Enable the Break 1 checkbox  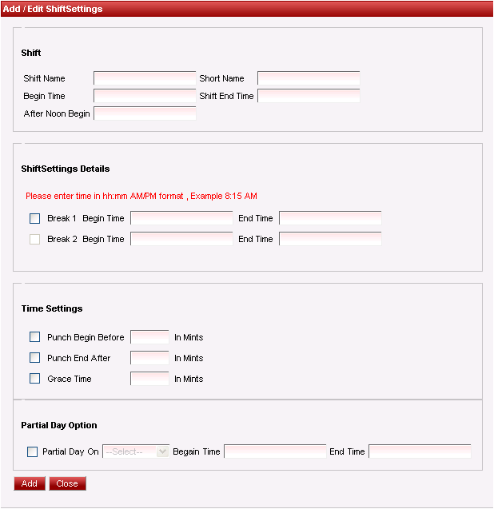pyautogui.click(x=34, y=218)
